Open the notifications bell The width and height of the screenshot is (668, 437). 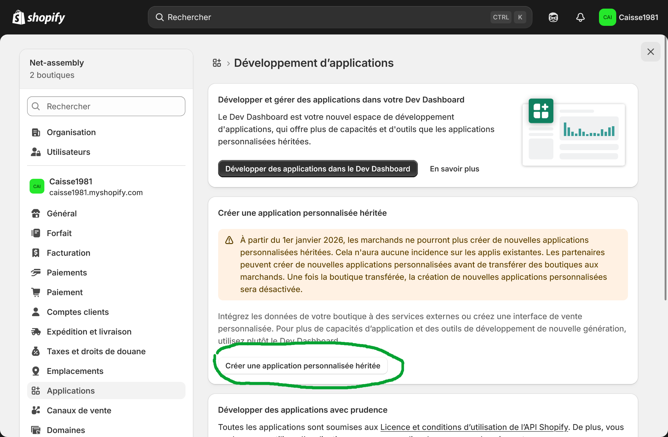pyautogui.click(x=580, y=17)
